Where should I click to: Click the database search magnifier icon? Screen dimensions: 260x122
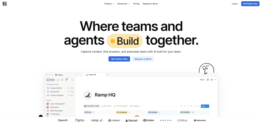[191, 106]
